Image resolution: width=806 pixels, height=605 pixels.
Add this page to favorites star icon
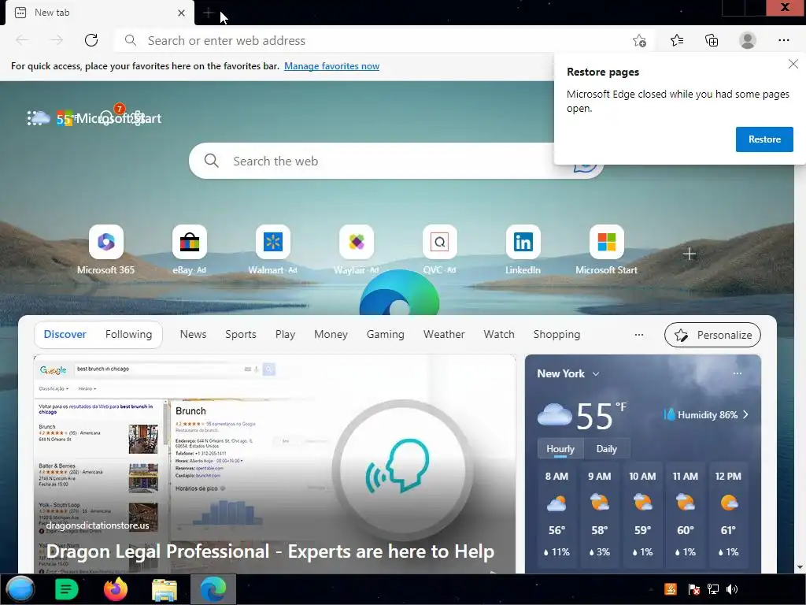pos(639,40)
